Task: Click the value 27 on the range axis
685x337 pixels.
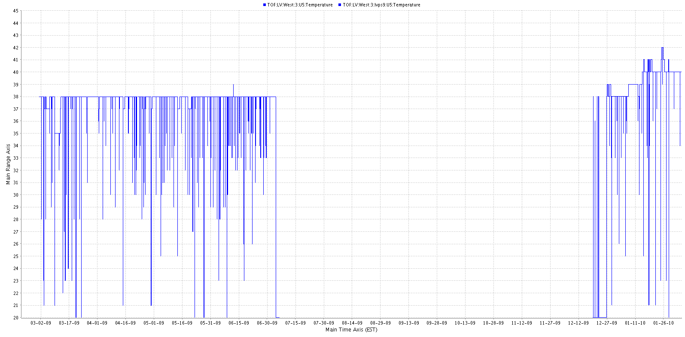Action: 15,232
